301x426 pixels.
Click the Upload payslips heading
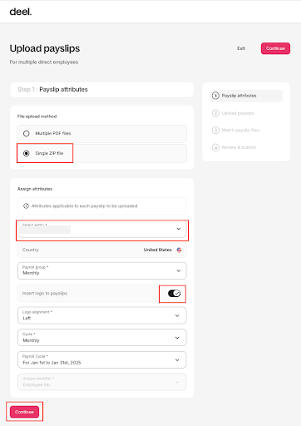(45, 48)
